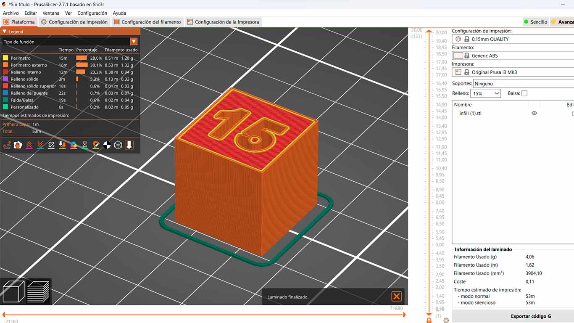
Task: Toggle Custom G-codes icon
Action: [x=96, y=145]
